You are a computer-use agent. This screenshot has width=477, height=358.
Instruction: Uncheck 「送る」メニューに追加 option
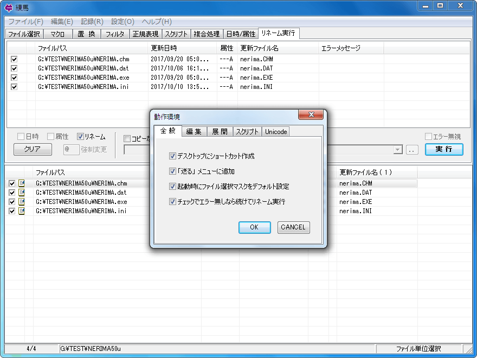pos(172,171)
